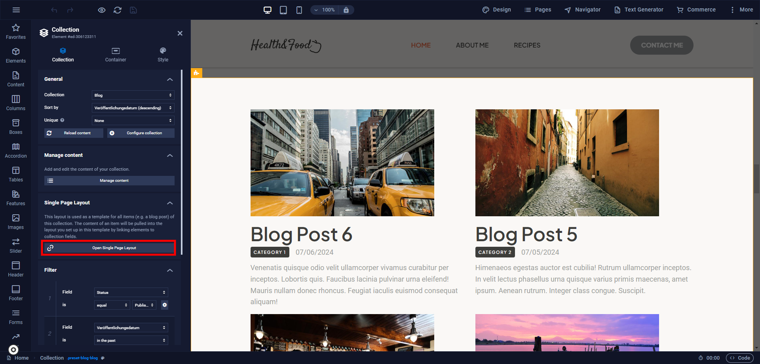The height and width of the screenshot is (364, 760).
Task: Click the Reload content button
Action: (x=74, y=133)
